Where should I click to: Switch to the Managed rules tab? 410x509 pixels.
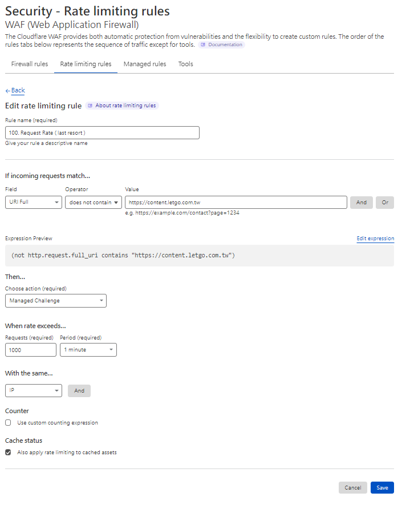(x=145, y=64)
